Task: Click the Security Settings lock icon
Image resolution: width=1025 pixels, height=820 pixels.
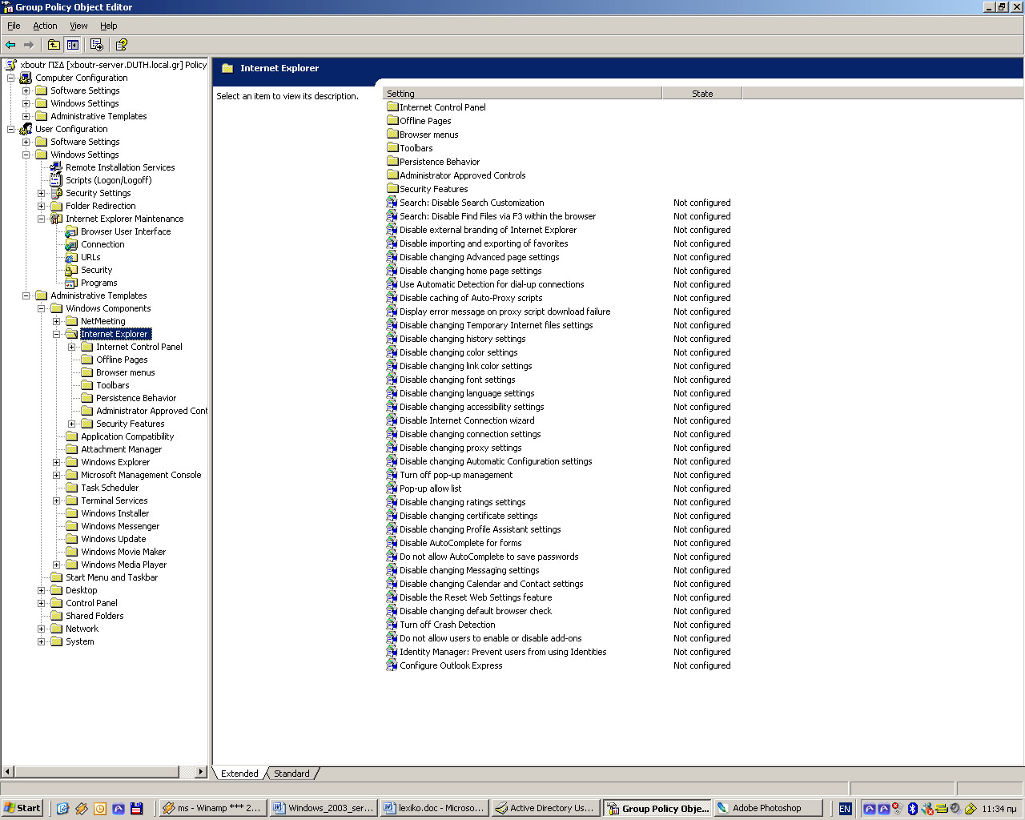Action: coord(56,193)
